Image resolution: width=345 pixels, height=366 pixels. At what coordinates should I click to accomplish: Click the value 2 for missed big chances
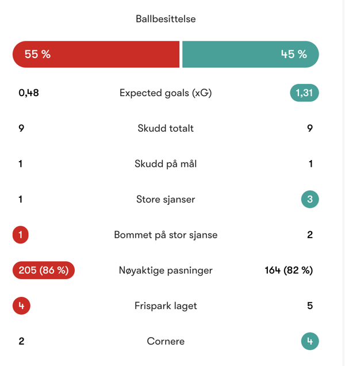click(310, 235)
